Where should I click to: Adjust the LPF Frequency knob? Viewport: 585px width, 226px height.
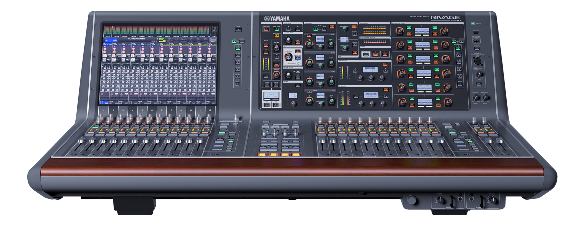(x=344, y=28)
